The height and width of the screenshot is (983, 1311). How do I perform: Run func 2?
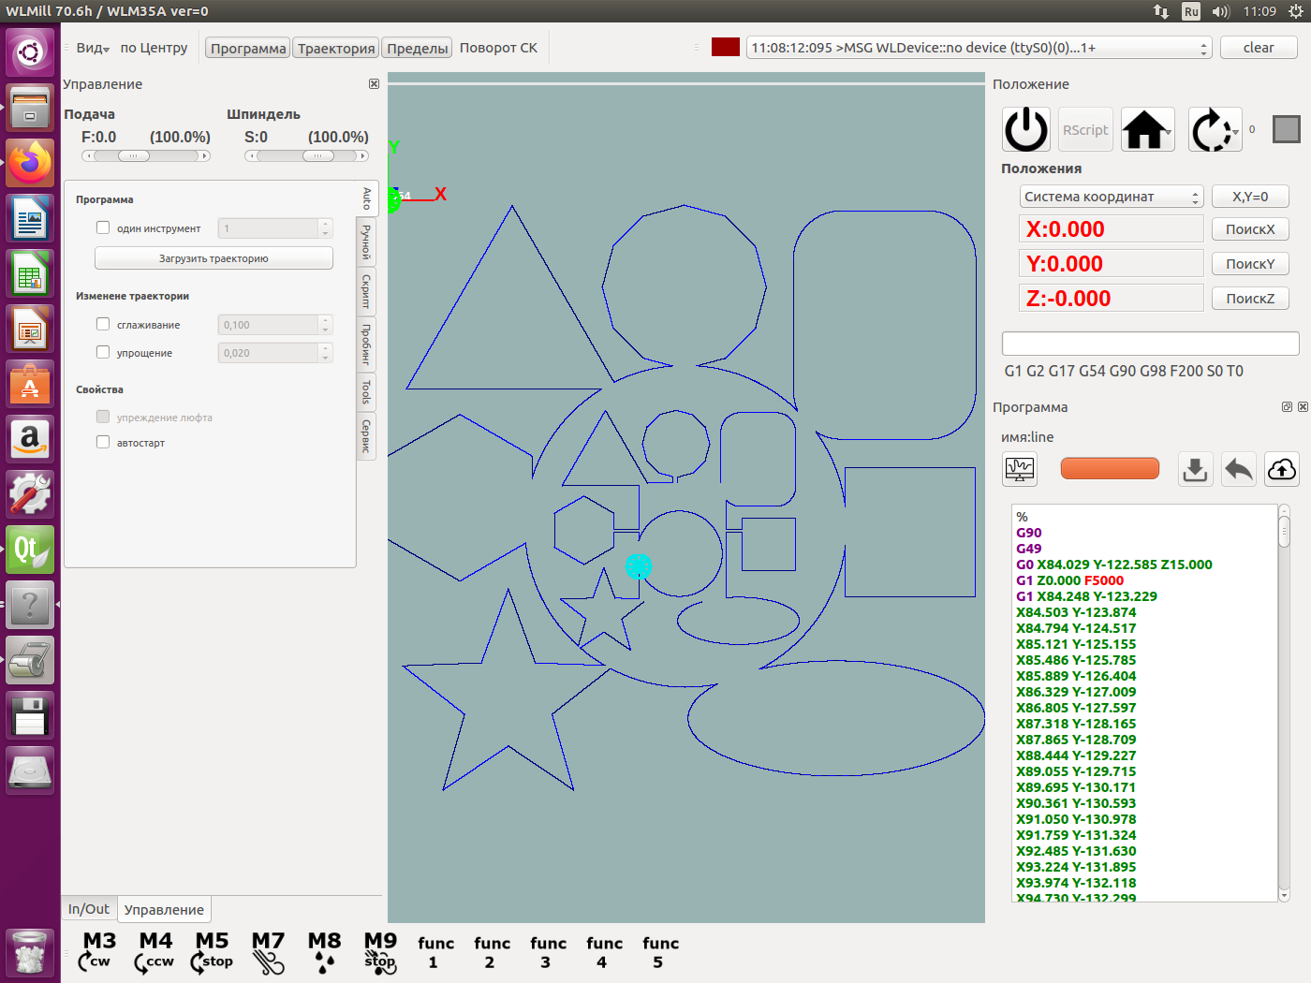pos(492,952)
